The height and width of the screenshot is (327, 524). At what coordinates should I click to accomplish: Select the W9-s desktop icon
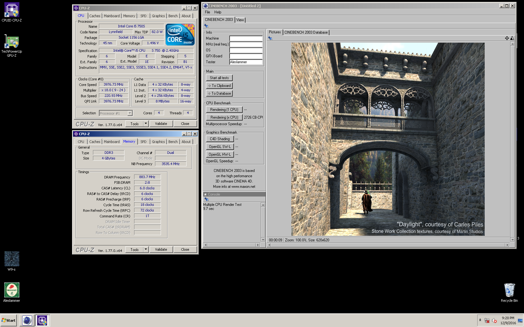[12, 261]
